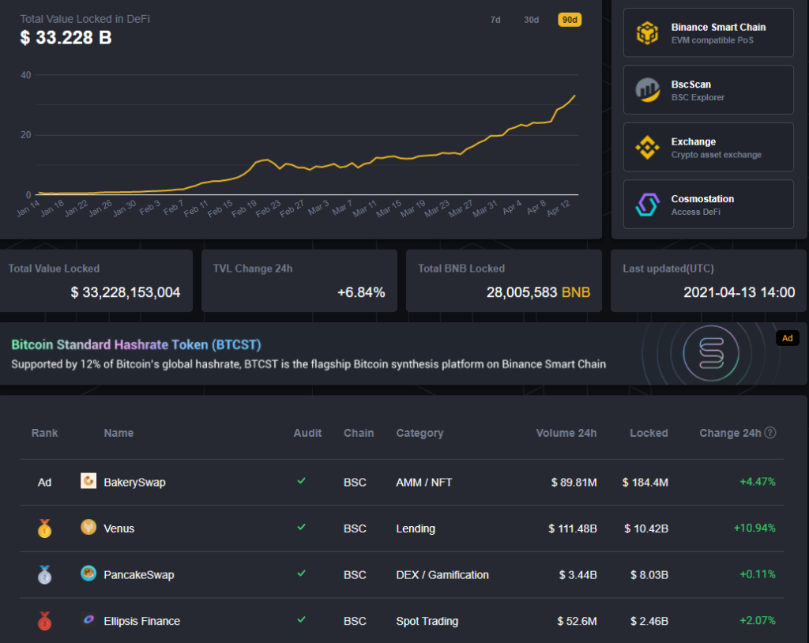Open the PancakeSwap project name link
The height and width of the screenshot is (643, 809).
pyautogui.click(x=138, y=575)
